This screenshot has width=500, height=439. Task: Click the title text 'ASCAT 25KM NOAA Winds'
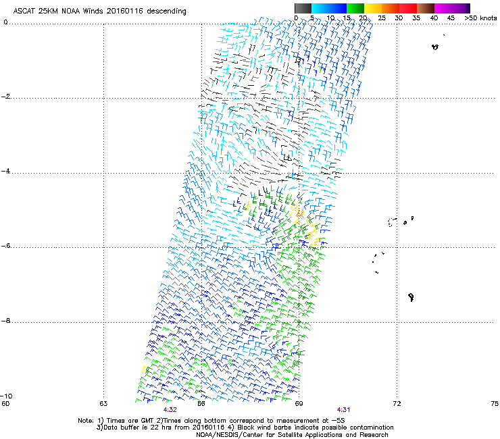(58, 11)
